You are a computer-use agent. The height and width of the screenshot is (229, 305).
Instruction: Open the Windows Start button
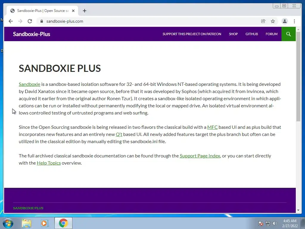coord(8,223)
